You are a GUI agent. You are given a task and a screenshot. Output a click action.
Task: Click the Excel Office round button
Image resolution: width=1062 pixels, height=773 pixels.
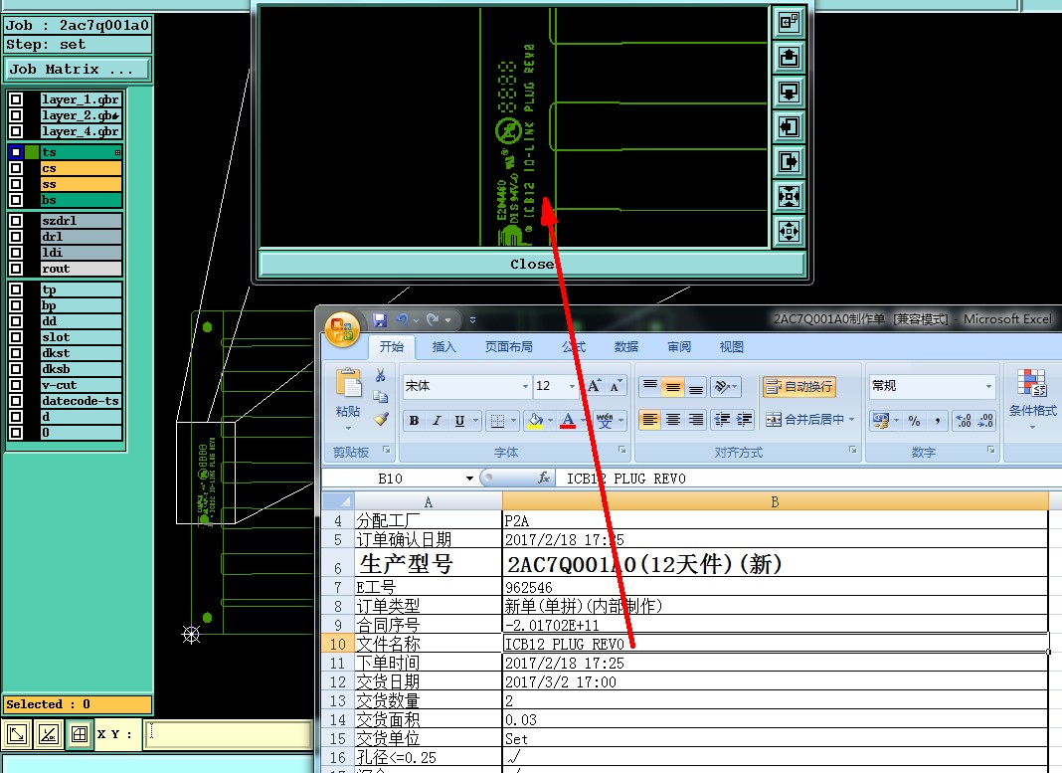[x=342, y=330]
